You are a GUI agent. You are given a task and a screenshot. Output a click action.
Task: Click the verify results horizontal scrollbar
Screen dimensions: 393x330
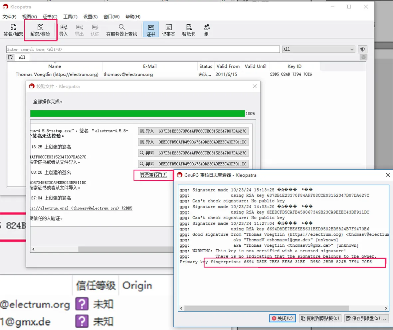click(125, 249)
